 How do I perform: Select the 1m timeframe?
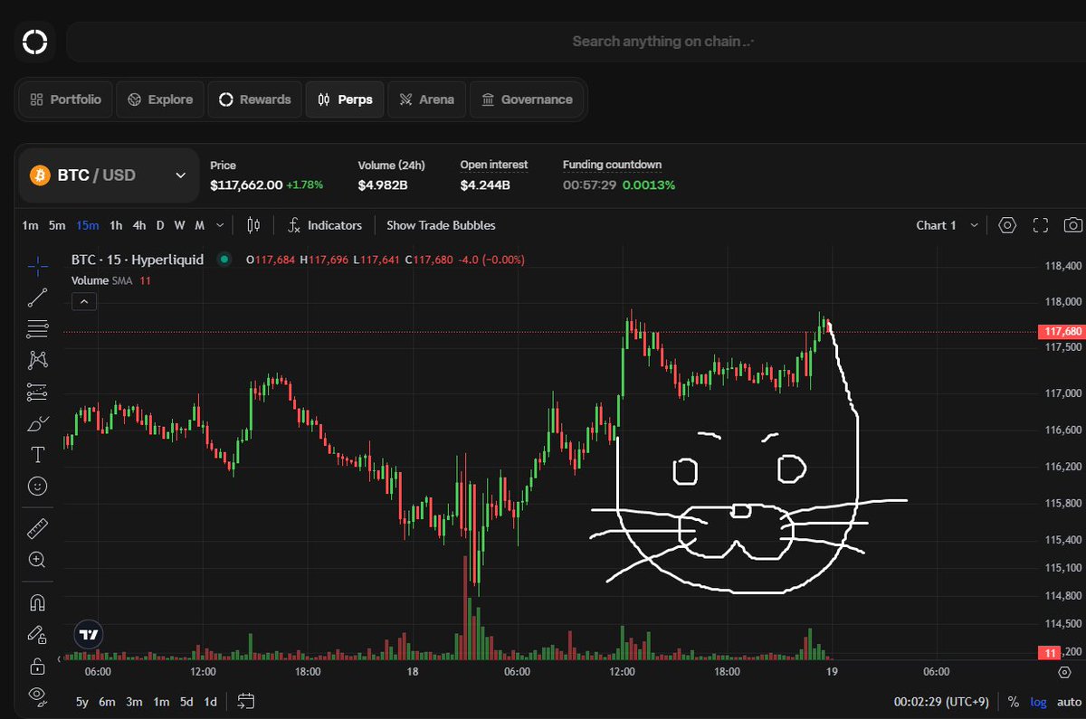(x=31, y=225)
